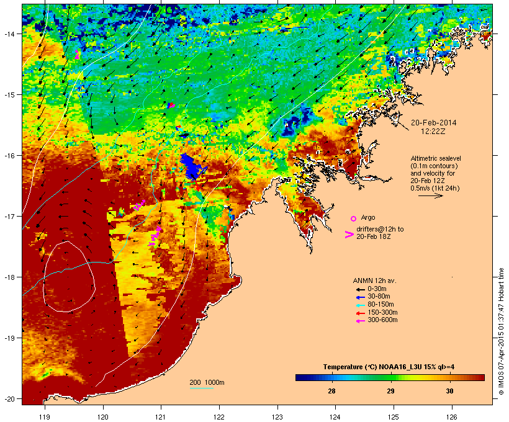The image size is (509, 422).
Task: Click the blue 30-80m legend arrow
Action: pos(360,297)
